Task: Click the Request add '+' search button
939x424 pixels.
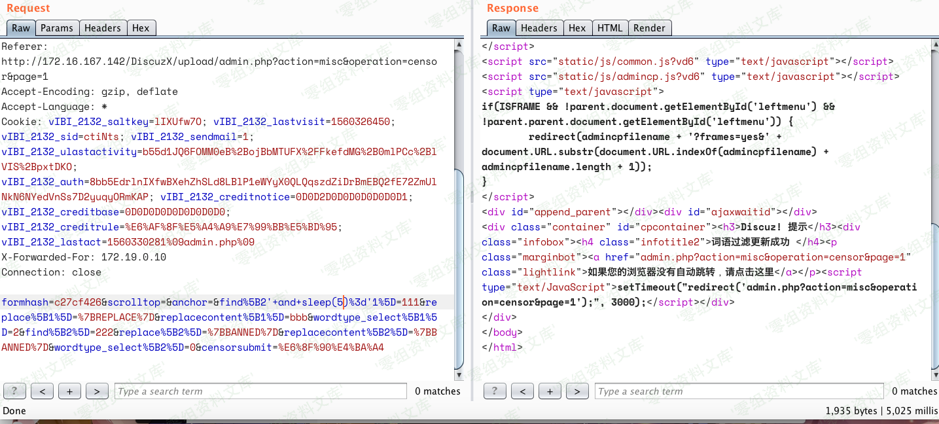Action: tap(69, 391)
